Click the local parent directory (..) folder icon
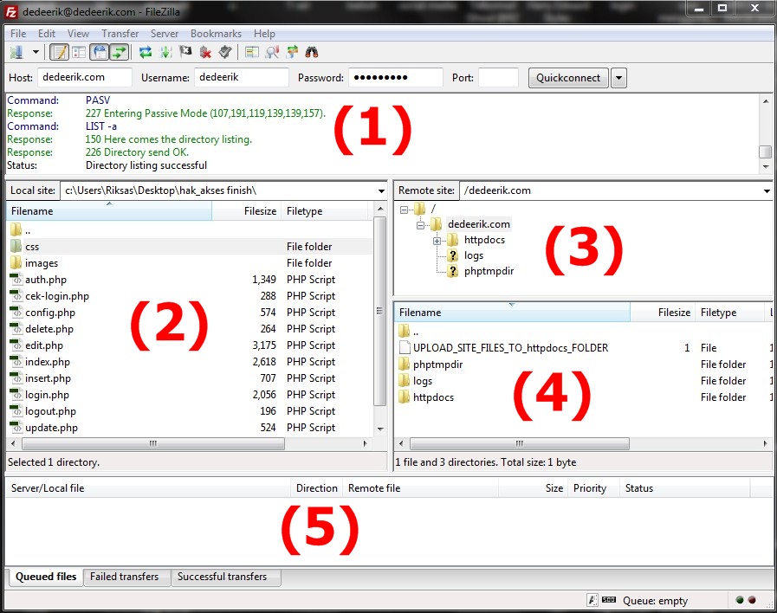Screen dimensions: 777x613 [x=16, y=229]
